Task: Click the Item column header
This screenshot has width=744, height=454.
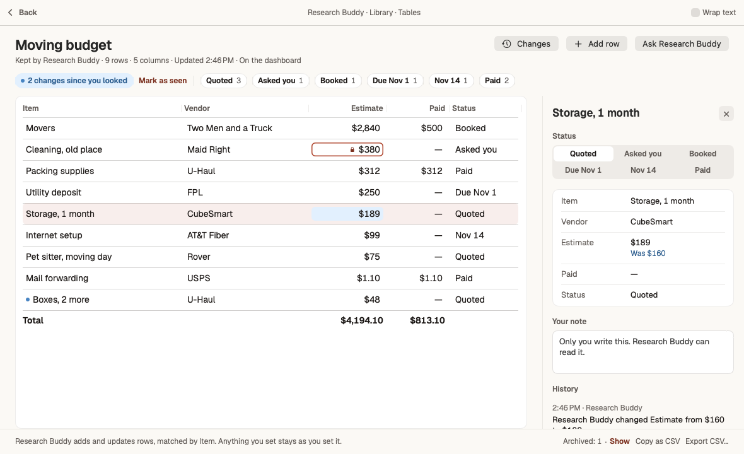Action: [x=31, y=108]
